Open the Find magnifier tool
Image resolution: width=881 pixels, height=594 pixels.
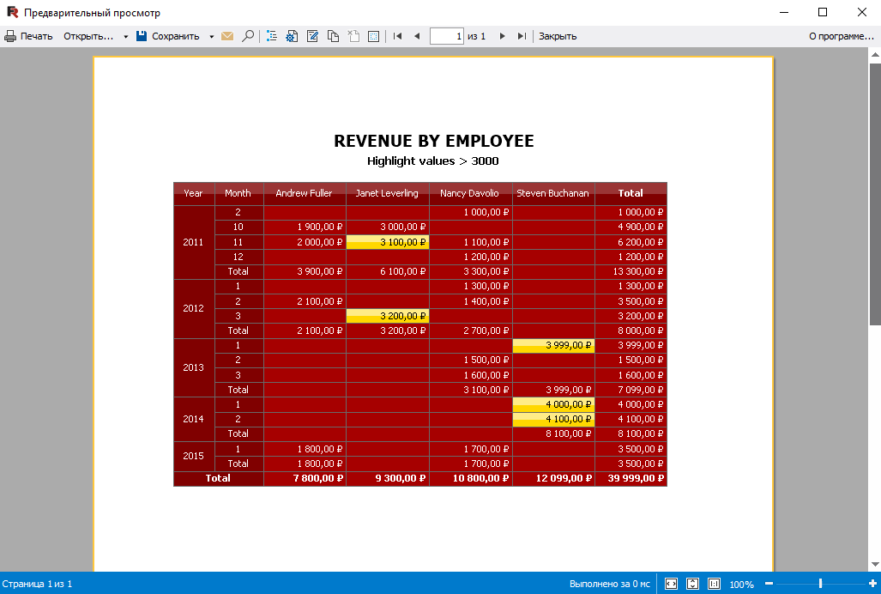coord(248,36)
